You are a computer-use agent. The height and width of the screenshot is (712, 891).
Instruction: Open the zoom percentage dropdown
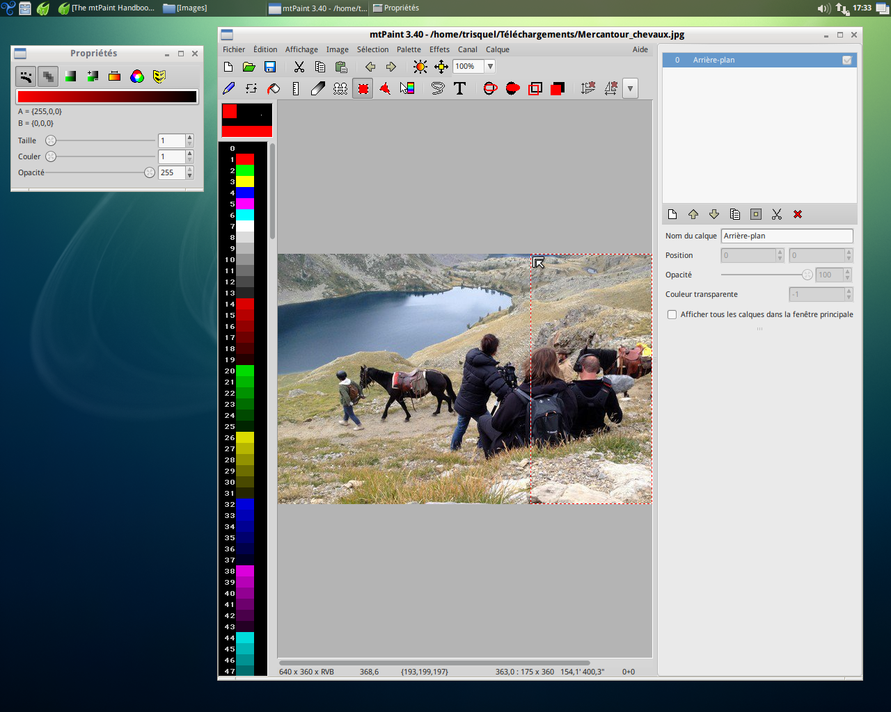[x=490, y=67]
